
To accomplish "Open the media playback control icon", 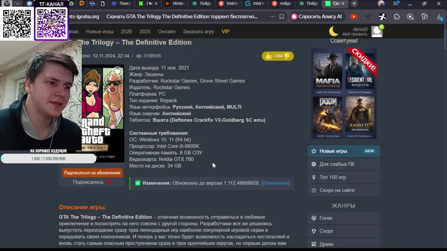I will click(410, 16).
